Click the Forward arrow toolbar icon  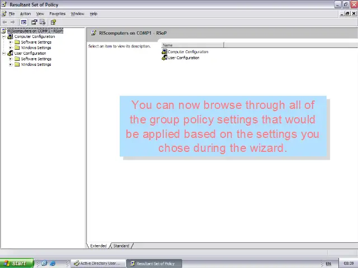click(13, 22)
